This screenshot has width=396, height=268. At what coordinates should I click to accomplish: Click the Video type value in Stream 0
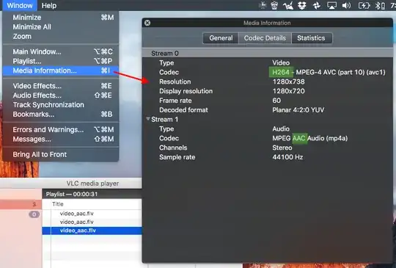[x=281, y=62]
